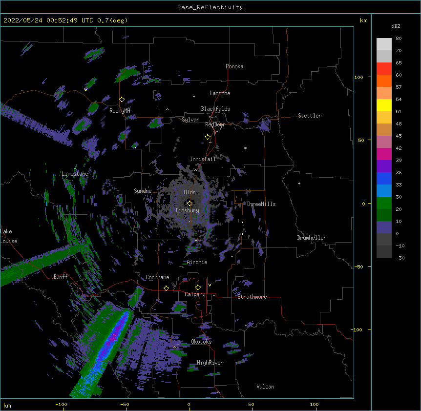Click the ThreeHills city label
421x411 pixels.
coord(261,204)
